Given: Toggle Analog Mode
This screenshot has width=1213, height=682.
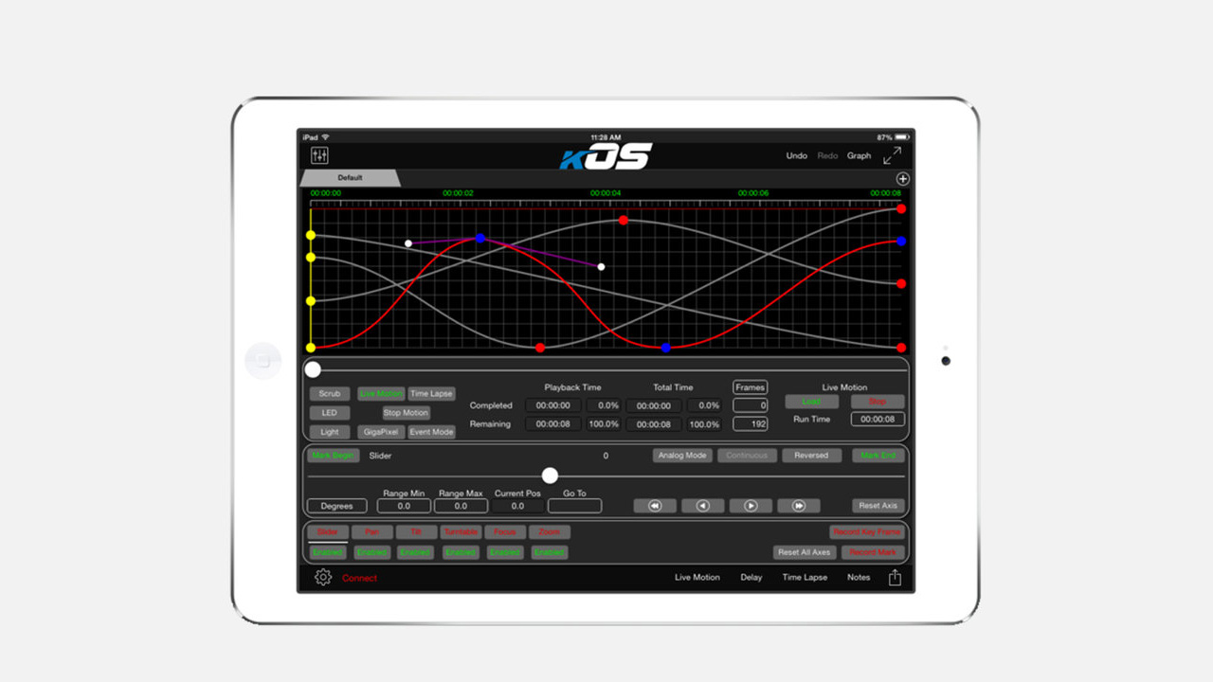Looking at the screenshot, I should tap(682, 456).
